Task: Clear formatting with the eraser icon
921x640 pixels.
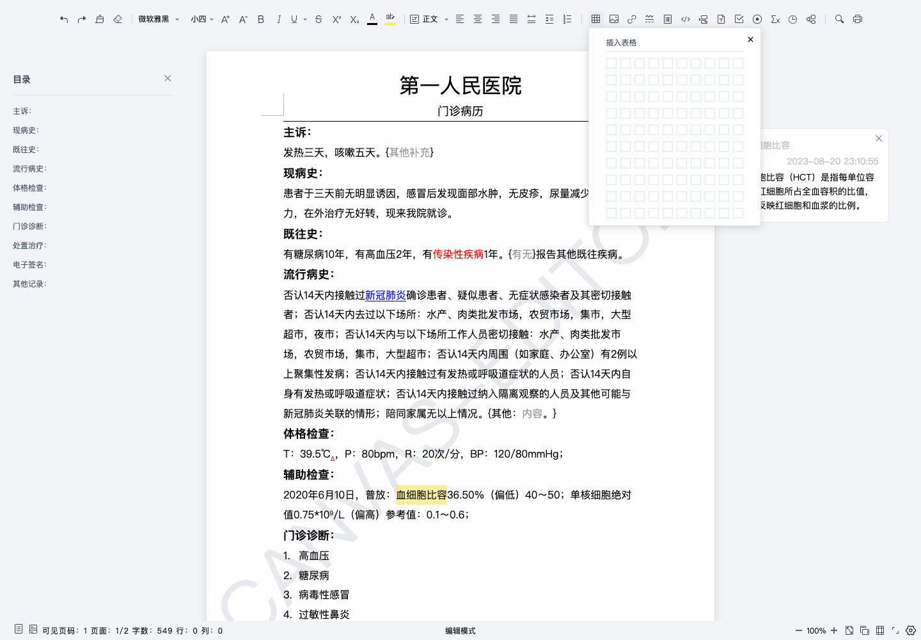Action: coord(118,19)
